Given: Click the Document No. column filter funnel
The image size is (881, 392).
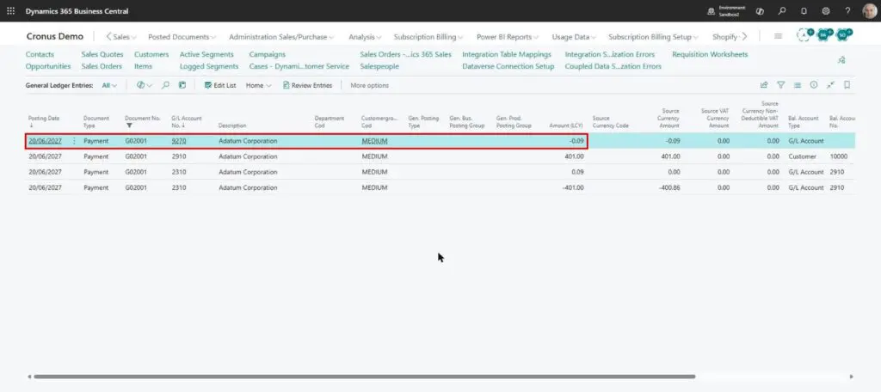Looking at the screenshot, I should pyautogui.click(x=129, y=126).
